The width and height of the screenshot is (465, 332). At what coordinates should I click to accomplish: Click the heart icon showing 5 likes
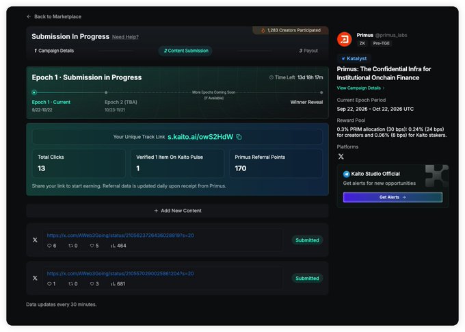pos(92,246)
